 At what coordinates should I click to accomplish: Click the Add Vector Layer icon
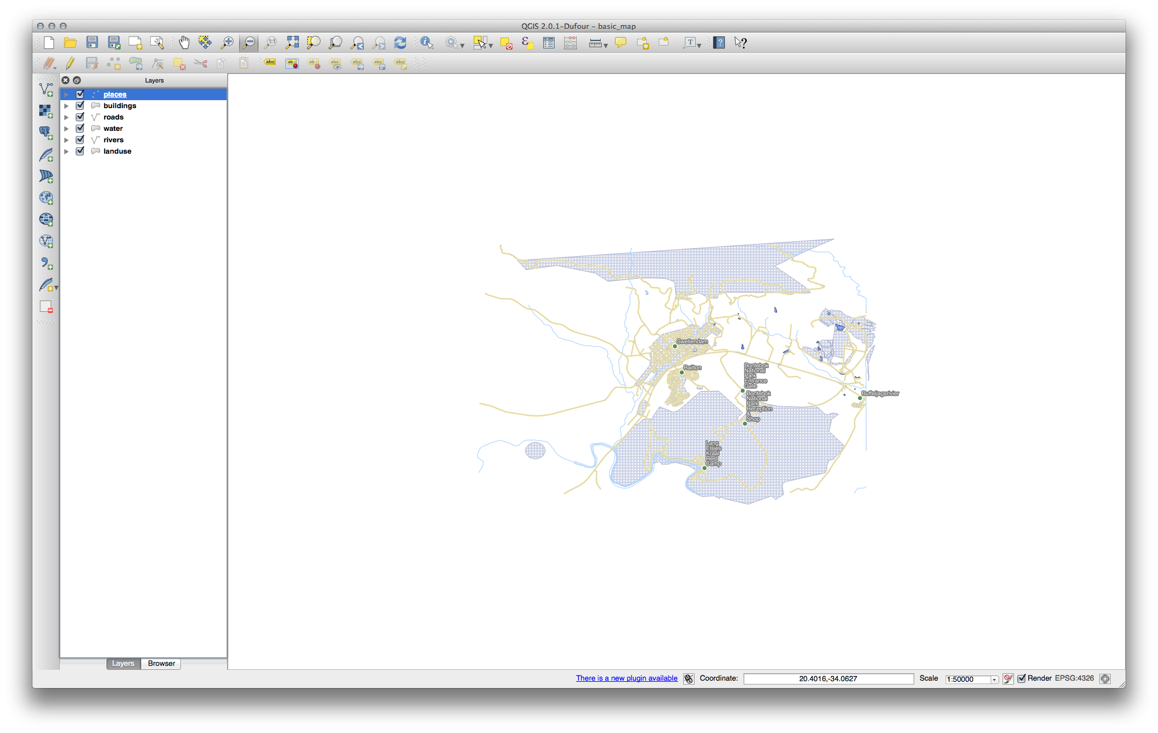tap(46, 89)
